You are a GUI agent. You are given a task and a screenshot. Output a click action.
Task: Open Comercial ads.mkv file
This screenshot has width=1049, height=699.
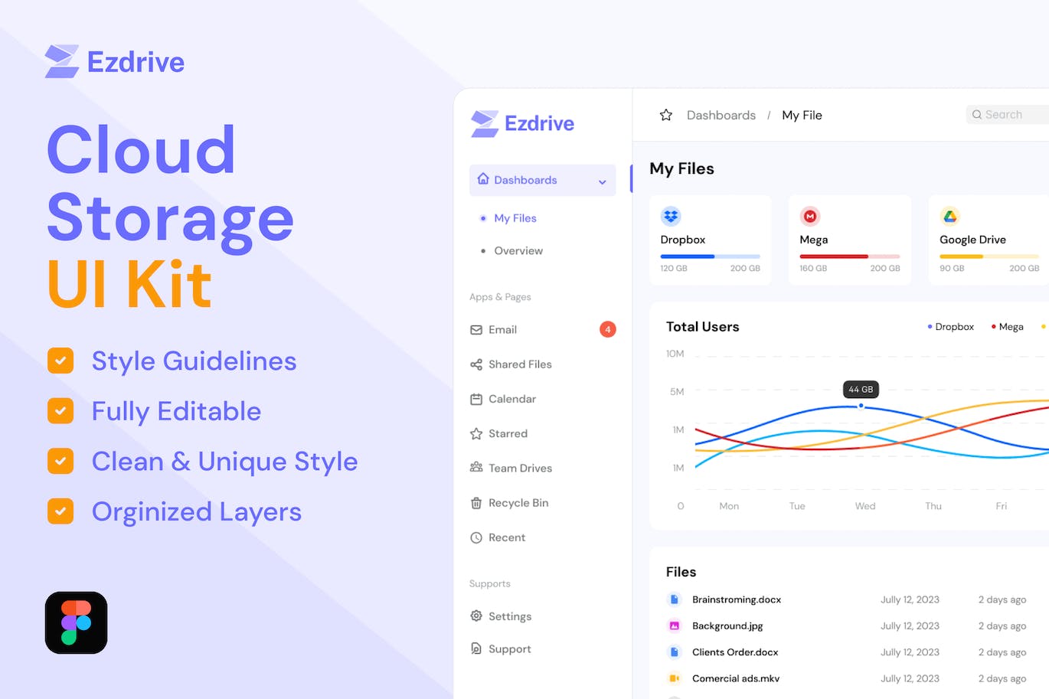736,678
